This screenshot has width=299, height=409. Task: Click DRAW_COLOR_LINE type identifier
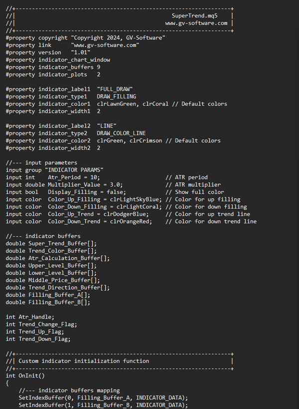[x=121, y=133]
